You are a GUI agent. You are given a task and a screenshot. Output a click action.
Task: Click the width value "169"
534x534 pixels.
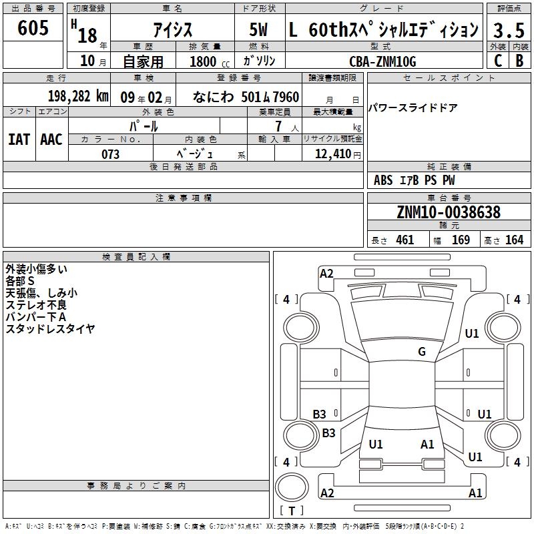461,240
